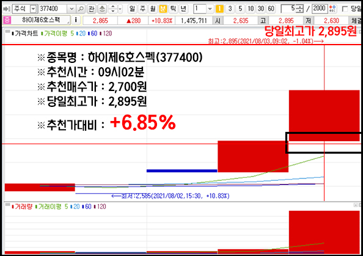363x256 pixels.
Task: Enable the 당일 checkbox
Action: [345, 9]
